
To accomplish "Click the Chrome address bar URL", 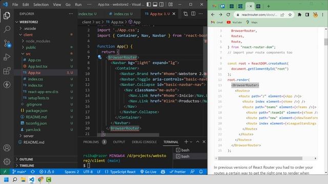I will pyautogui.click(x=259, y=15).
